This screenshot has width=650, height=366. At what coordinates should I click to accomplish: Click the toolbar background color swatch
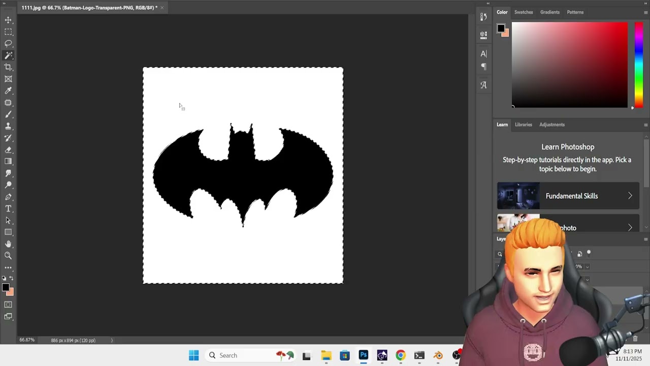tap(11, 292)
